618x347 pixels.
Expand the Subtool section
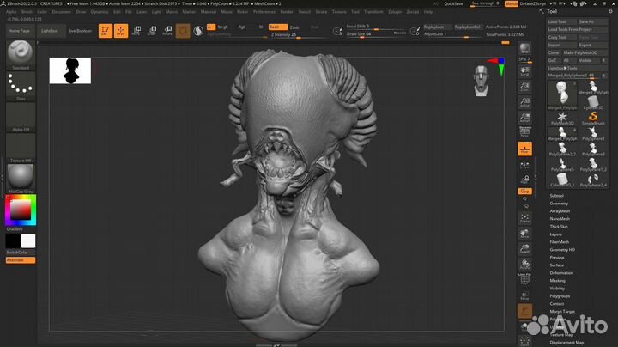coord(556,196)
